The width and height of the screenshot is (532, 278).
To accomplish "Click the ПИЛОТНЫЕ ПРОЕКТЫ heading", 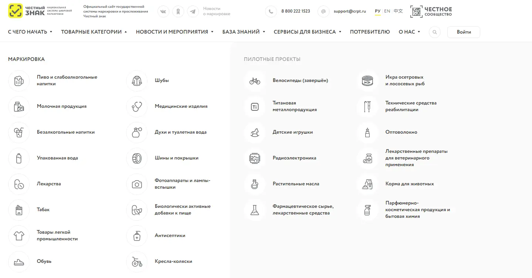I will tap(272, 59).
